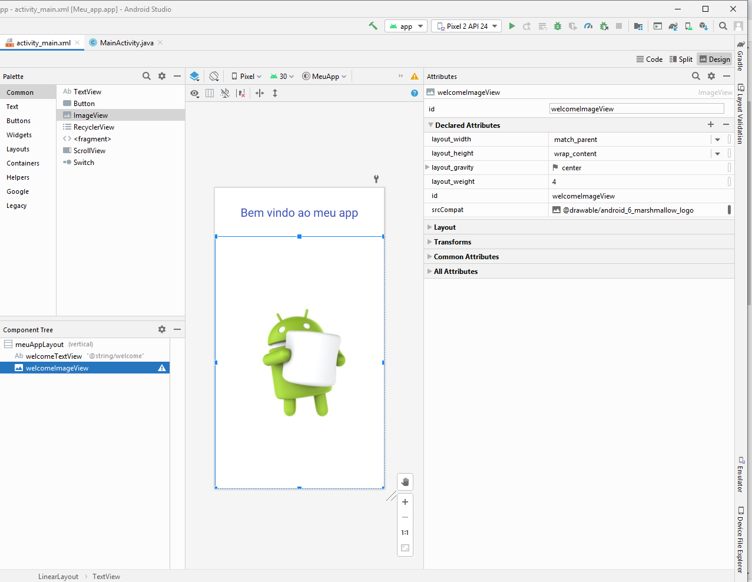
Task: Select the design surface layers icon
Action: click(195, 77)
